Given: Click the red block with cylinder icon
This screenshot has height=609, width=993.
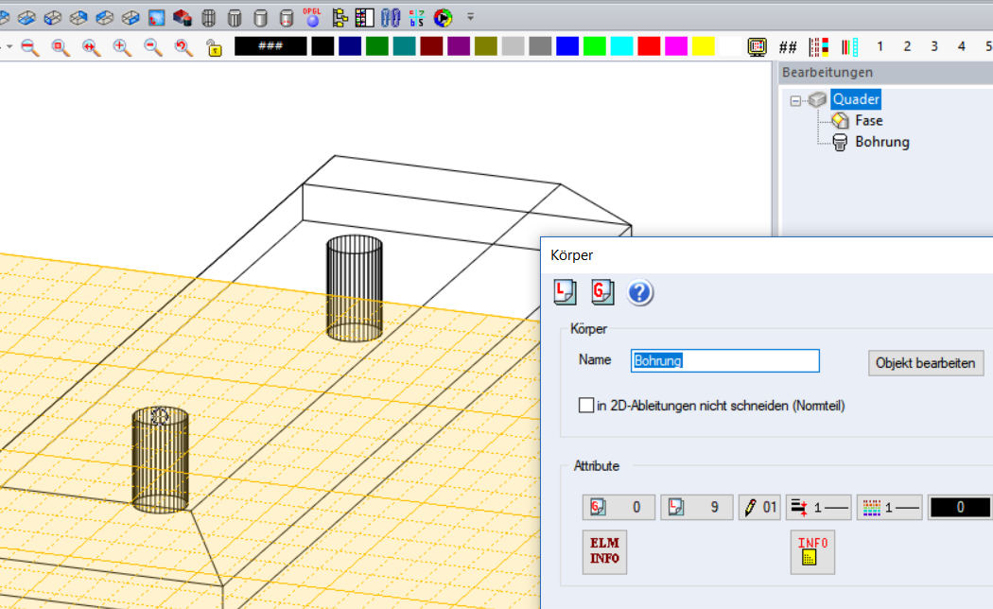Looking at the screenshot, I should (x=183, y=18).
